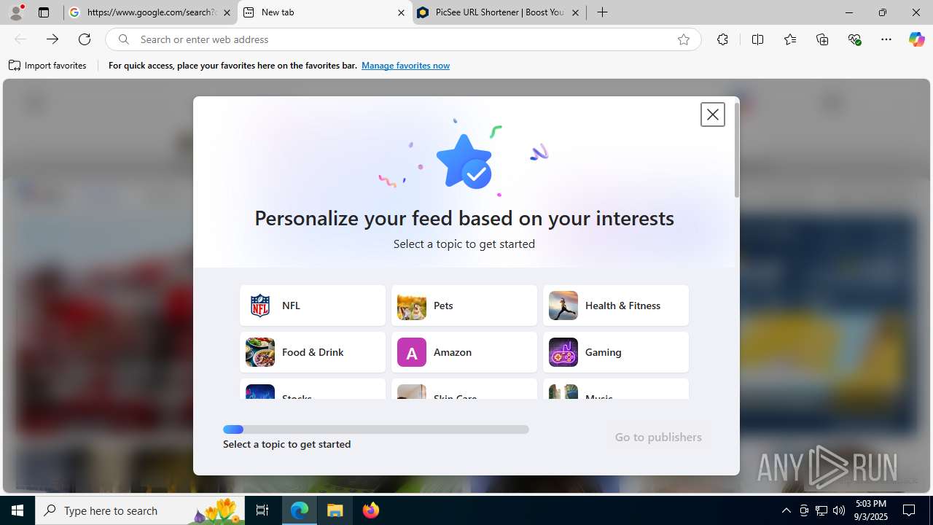Close the PicSee URL Shortener tab

(x=575, y=12)
